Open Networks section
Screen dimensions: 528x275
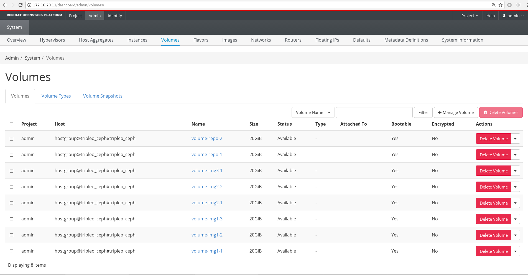(x=261, y=40)
